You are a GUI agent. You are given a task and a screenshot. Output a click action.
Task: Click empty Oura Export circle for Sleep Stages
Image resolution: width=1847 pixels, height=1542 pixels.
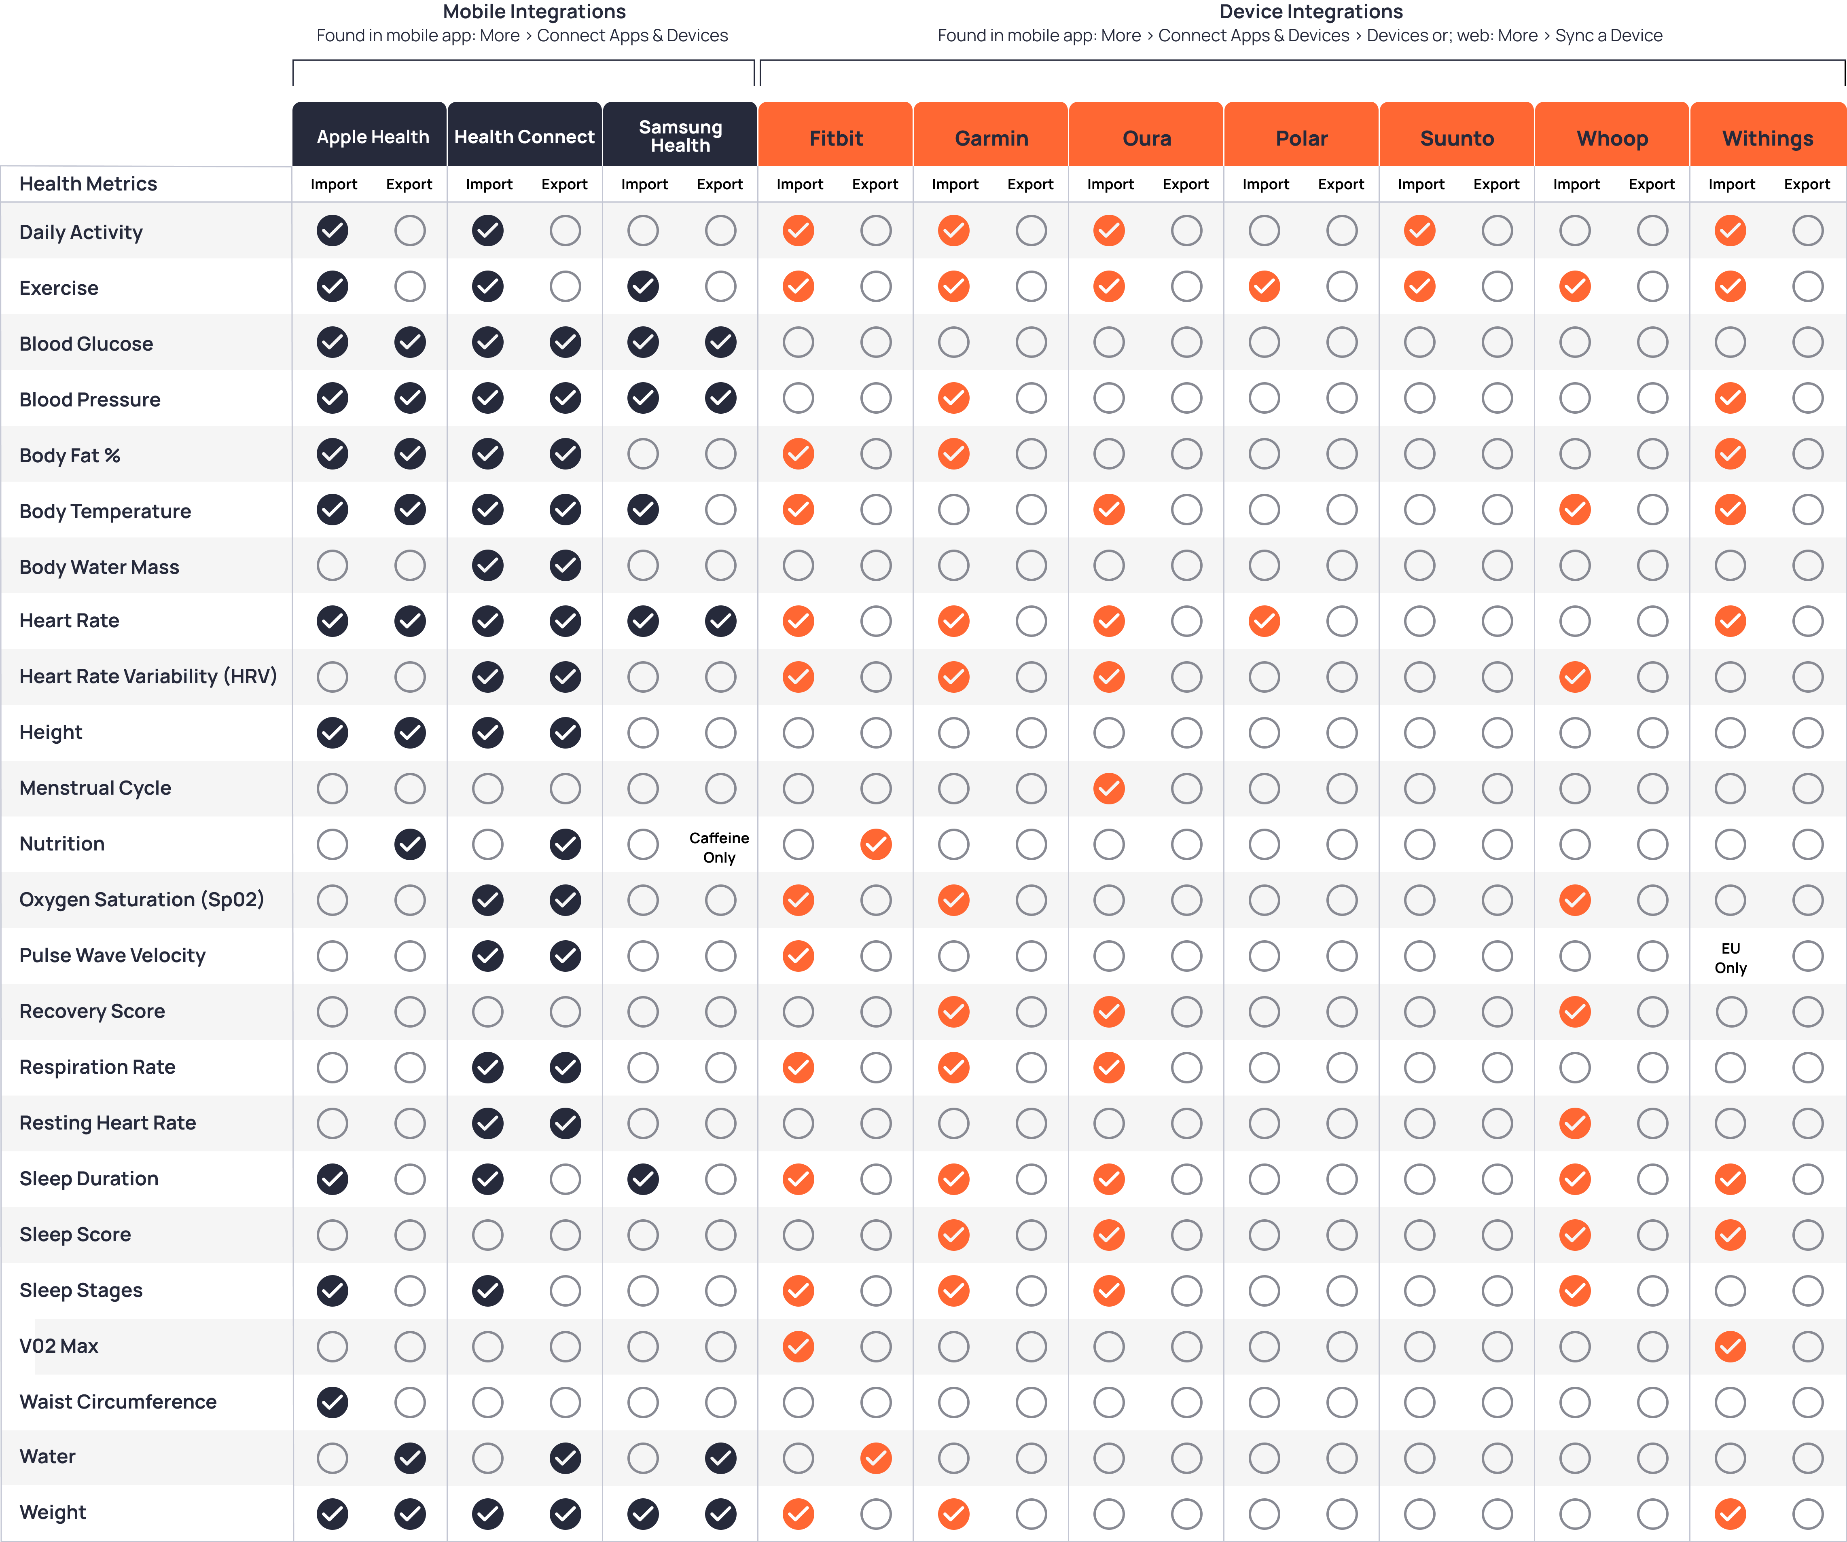click(1186, 1291)
